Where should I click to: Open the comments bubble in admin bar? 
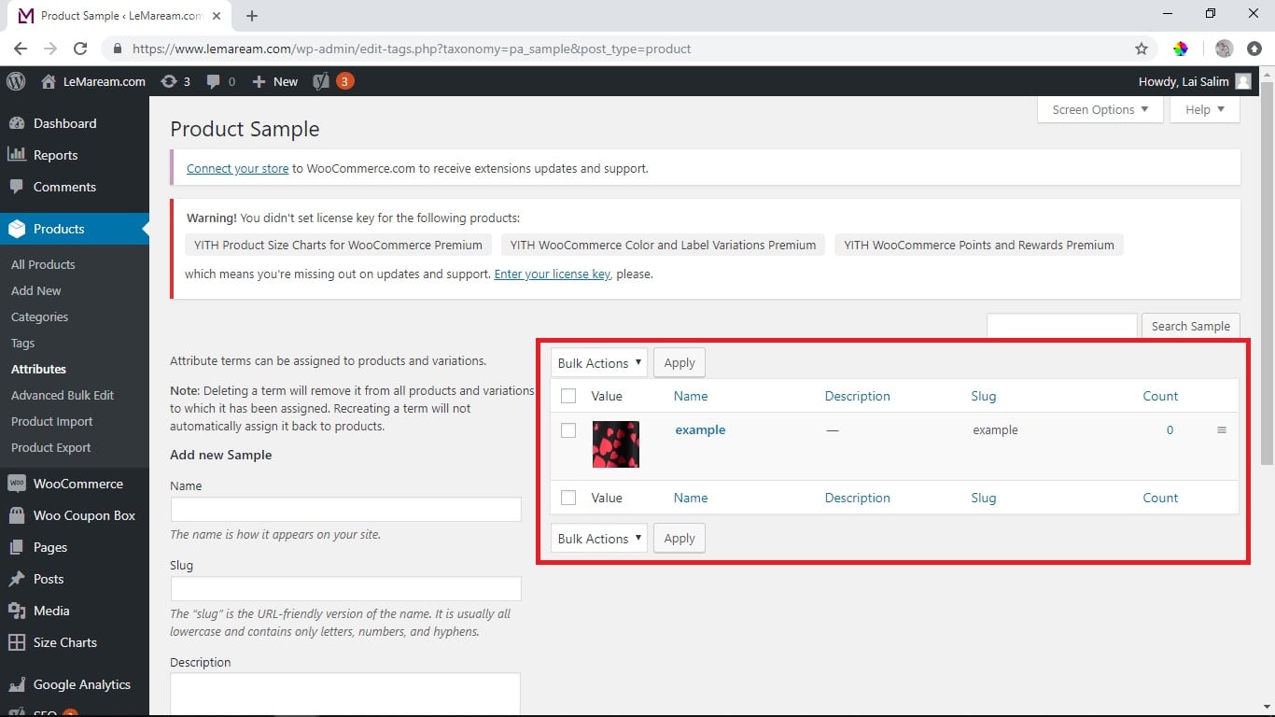(221, 81)
